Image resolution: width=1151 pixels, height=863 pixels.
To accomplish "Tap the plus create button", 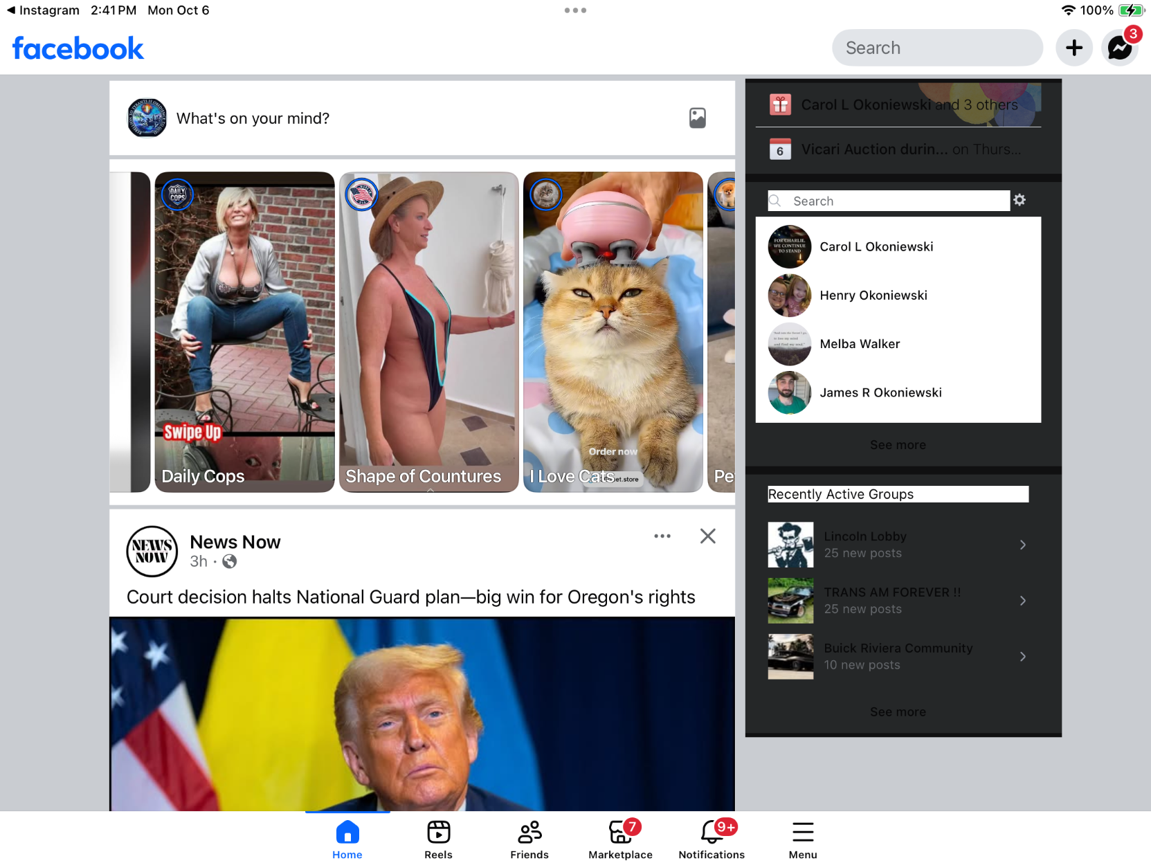I will 1073,48.
